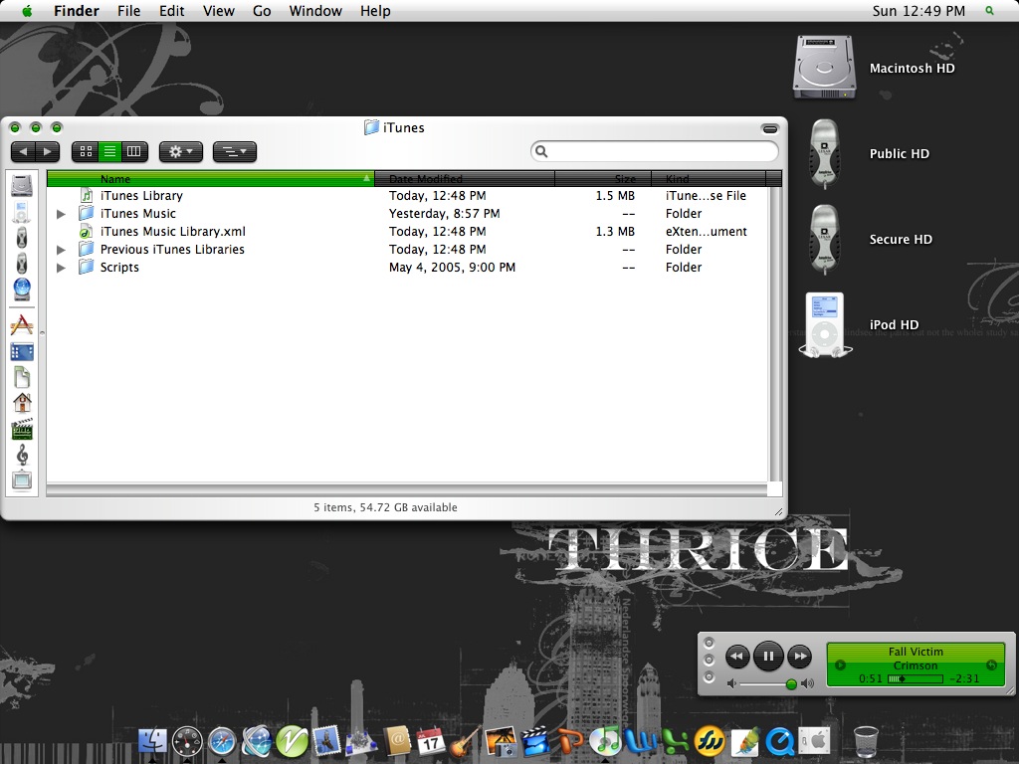Open the Pictures folder in the sidebar

[x=22, y=480]
